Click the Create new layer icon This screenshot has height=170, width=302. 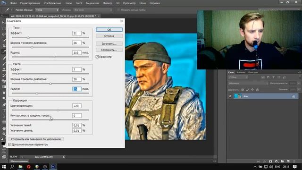click(288, 161)
